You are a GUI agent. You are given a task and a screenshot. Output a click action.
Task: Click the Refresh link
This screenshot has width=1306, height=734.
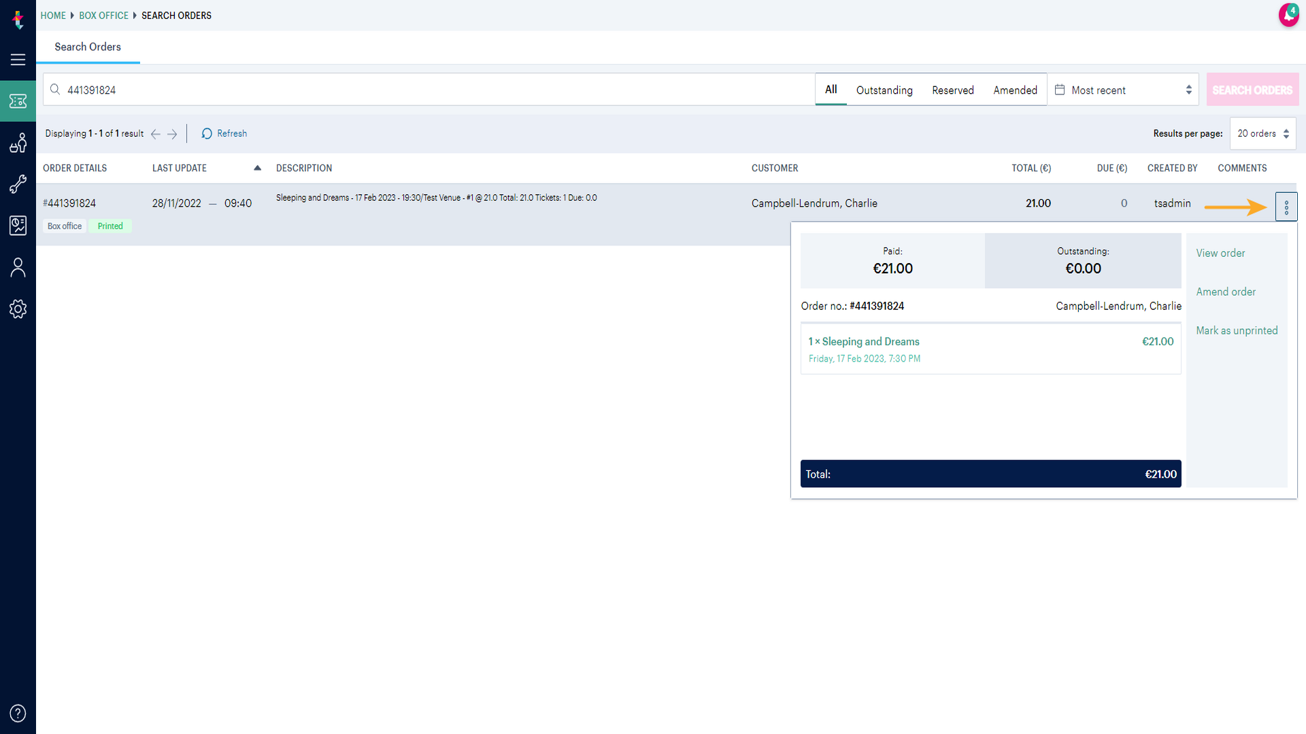[x=232, y=134]
